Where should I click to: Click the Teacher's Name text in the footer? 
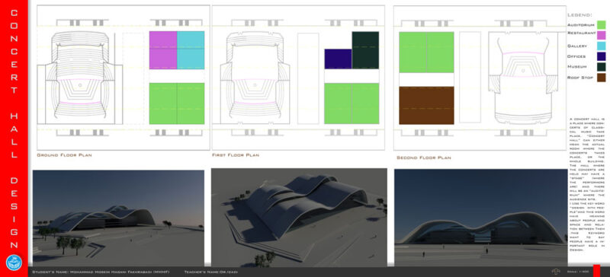(x=211, y=272)
